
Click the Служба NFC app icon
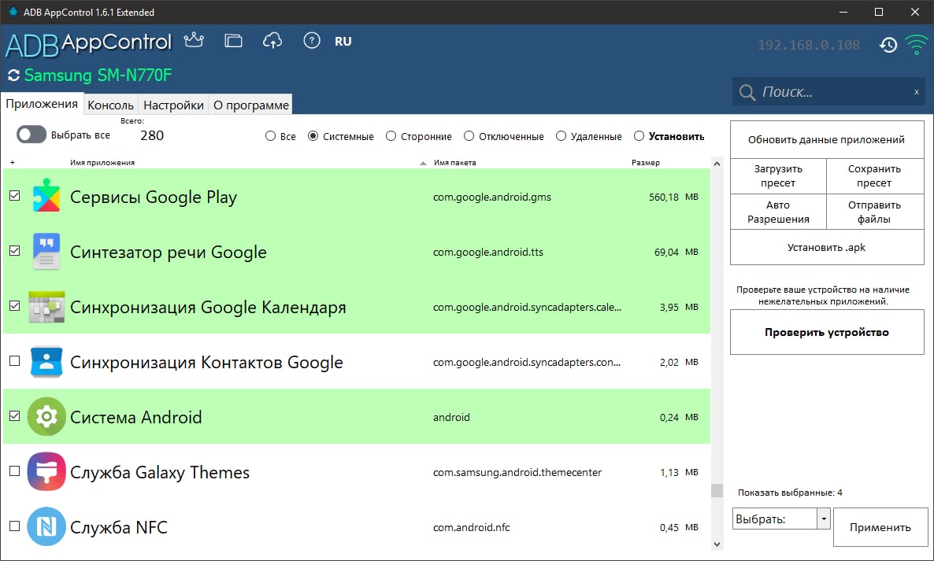point(46,526)
